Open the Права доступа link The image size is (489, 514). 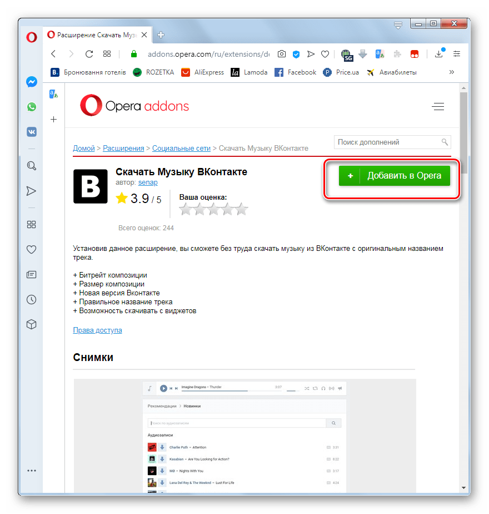[97, 330]
